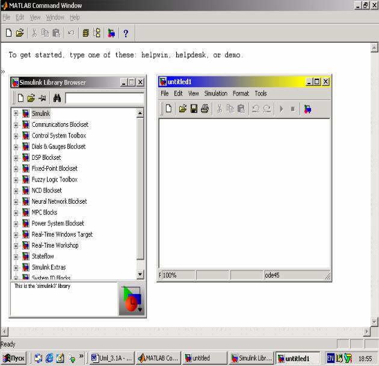
Task: Open Library Browser icon in untitled1 toolbar
Action: point(307,109)
